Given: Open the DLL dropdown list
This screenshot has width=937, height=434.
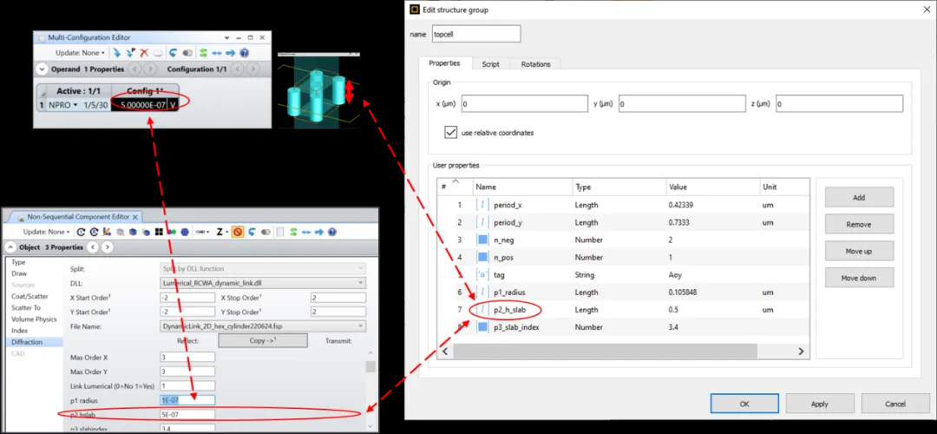Looking at the screenshot, I should [361, 282].
